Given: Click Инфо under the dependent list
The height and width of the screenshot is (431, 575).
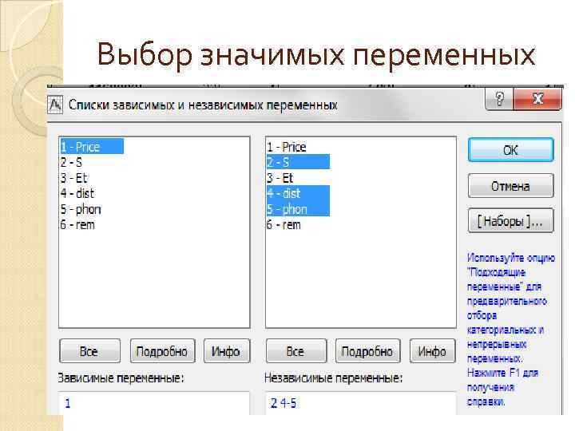Looking at the screenshot, I should pos(227,351).
